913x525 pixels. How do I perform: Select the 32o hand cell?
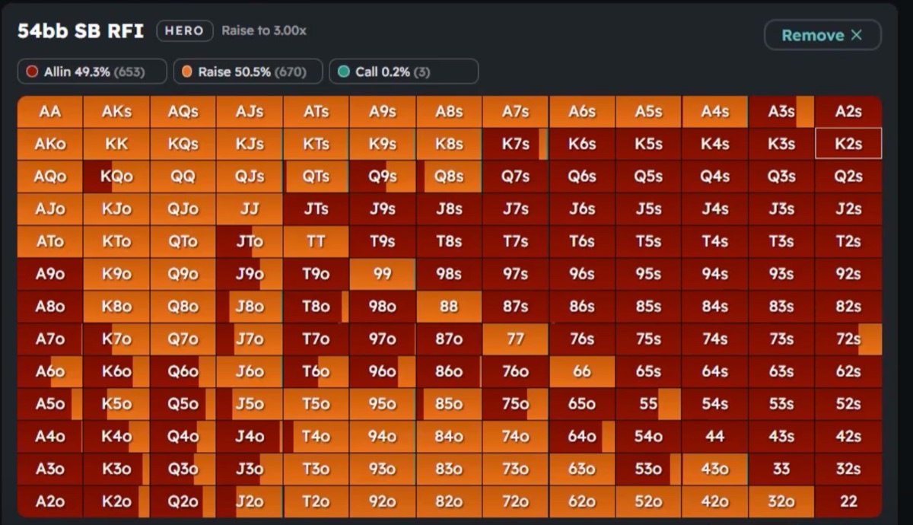click(781, 501)
